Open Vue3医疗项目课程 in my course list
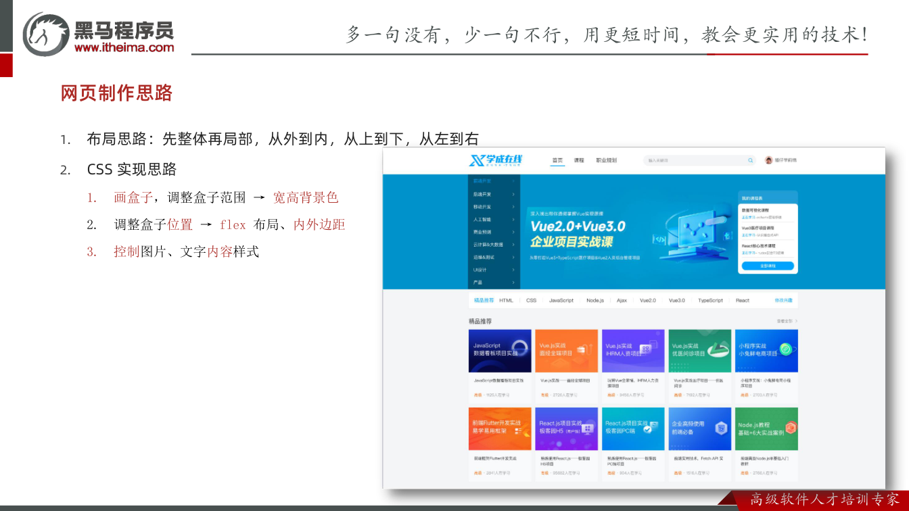This screenshot has width=909, height=511. click(x=768, y=230)
